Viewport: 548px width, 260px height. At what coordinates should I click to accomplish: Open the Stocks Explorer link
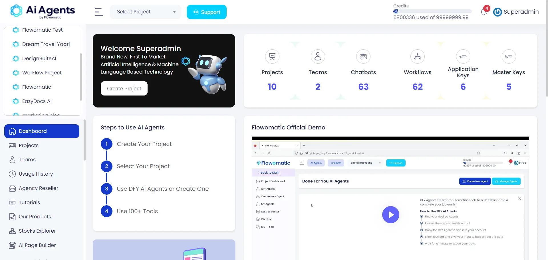42,231
